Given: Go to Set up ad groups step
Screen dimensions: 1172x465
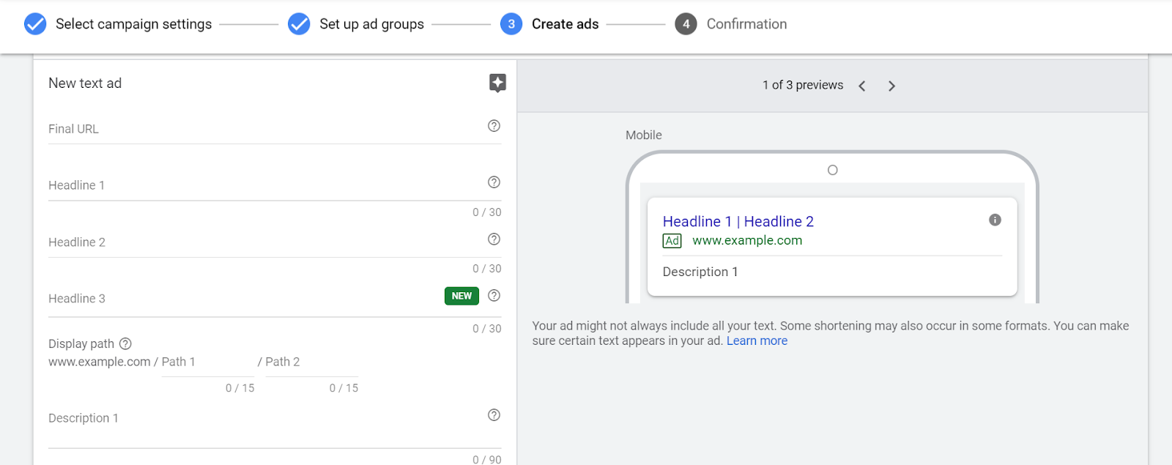Looking at the screenshot, I should (357, 24).
